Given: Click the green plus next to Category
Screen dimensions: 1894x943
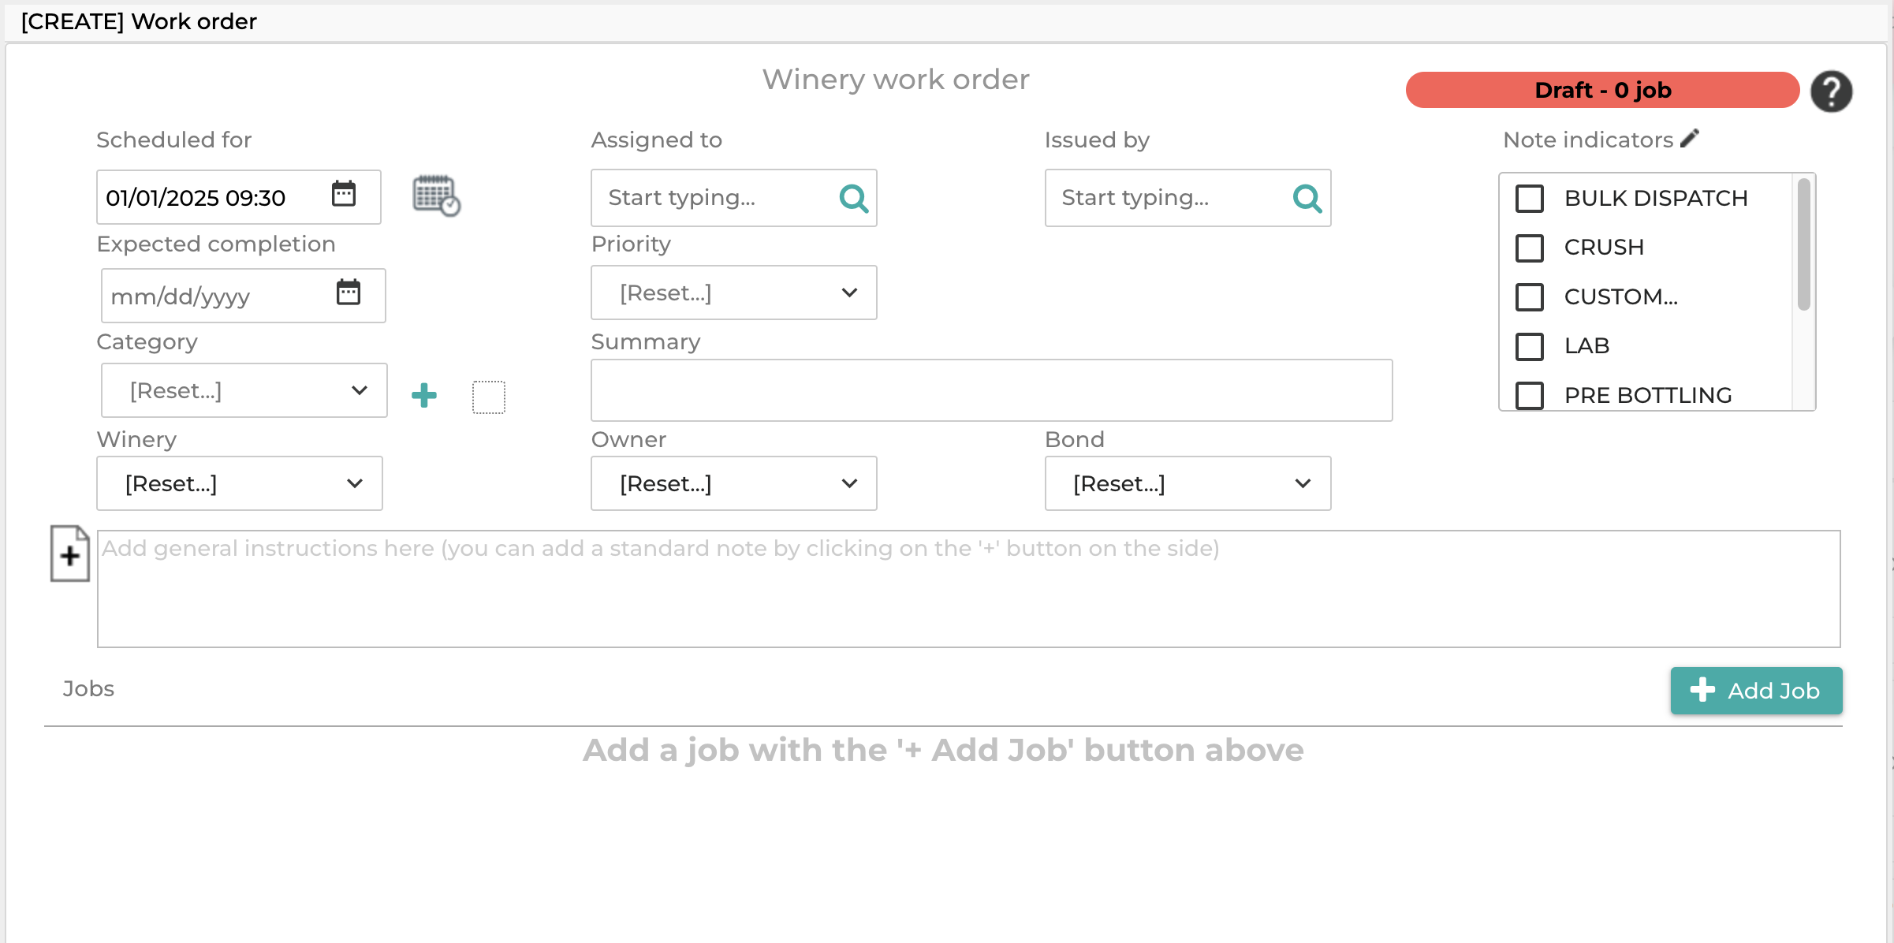Looking at the screenshot, I should click(x=424, y=395).
